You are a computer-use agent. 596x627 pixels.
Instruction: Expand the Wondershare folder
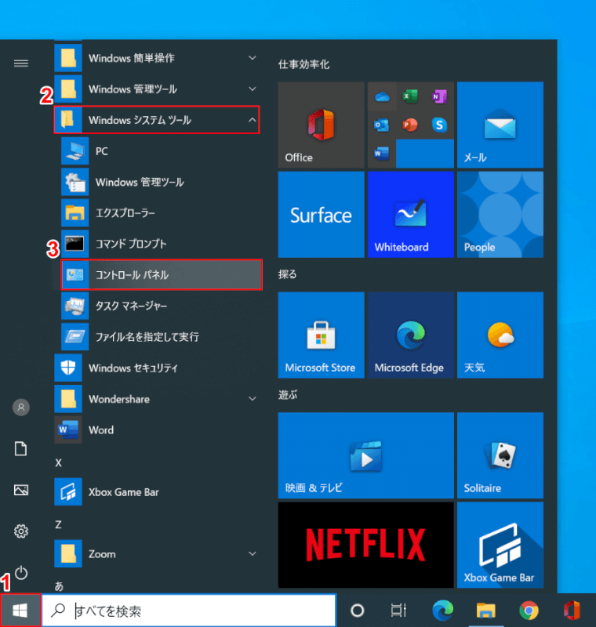coord(158,399)
